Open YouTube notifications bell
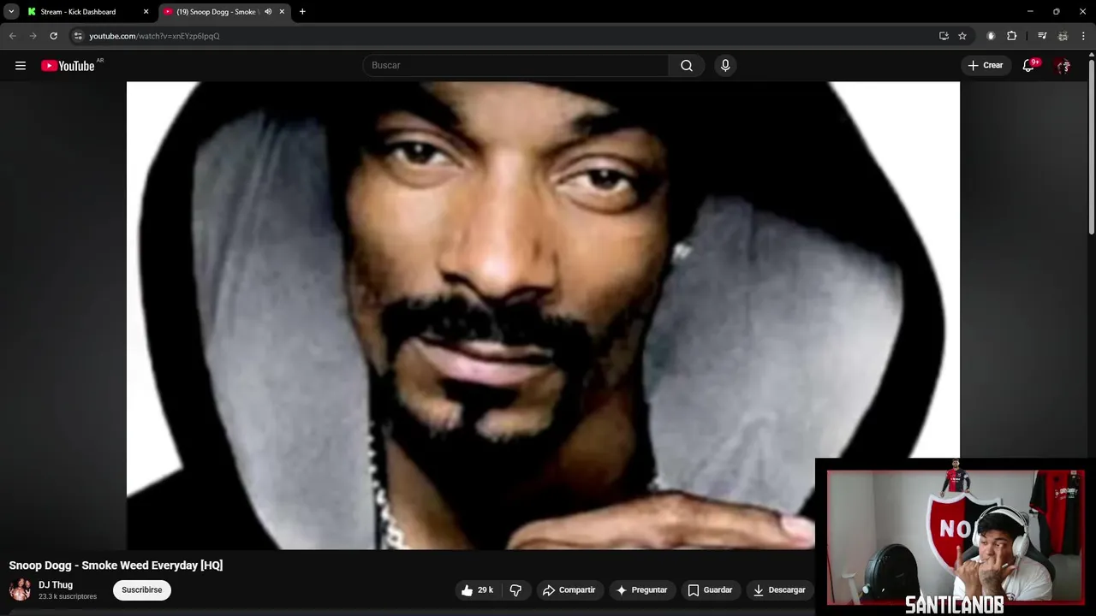Image resolution: width=1096 pixels, height=616 pixels. click(1028, 65)
